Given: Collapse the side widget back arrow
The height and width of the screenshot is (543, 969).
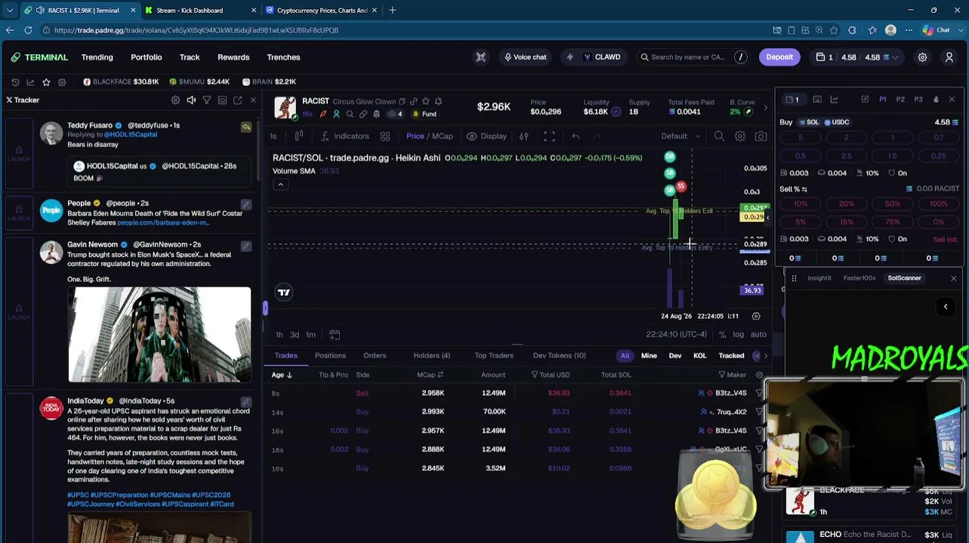Looking at the screenshot, I should pyautogui.click(x=946, y=306).
